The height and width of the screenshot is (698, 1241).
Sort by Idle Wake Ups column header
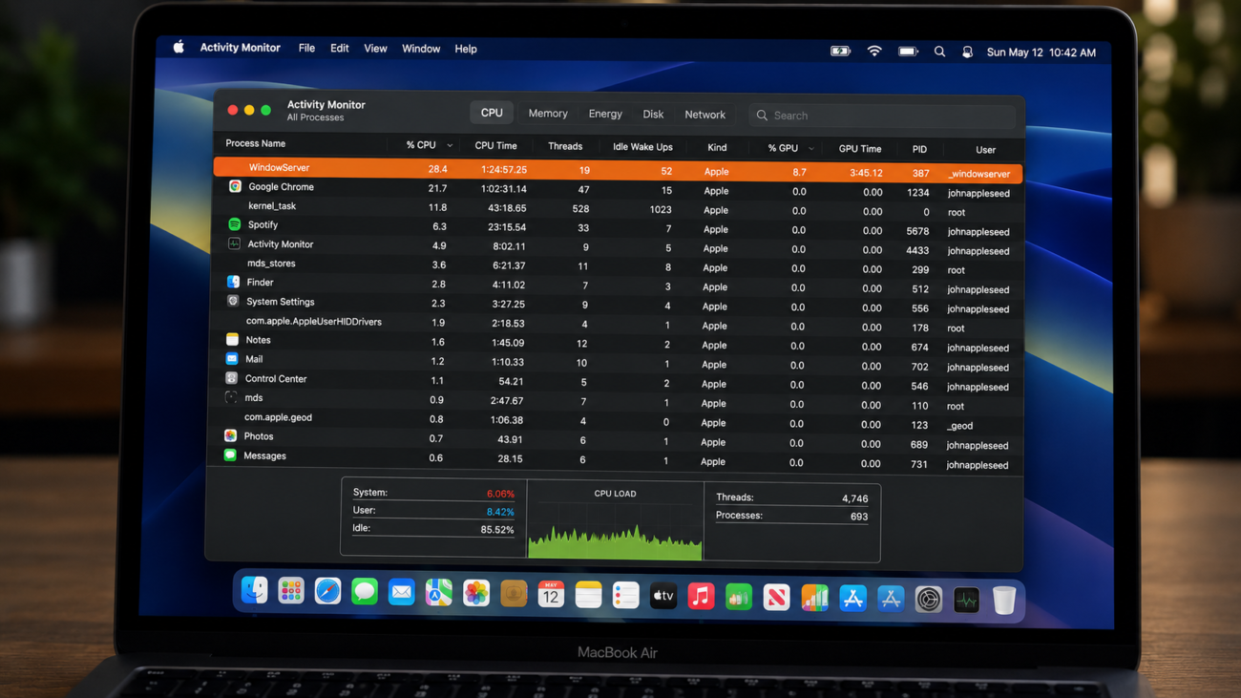click(642, 147)
